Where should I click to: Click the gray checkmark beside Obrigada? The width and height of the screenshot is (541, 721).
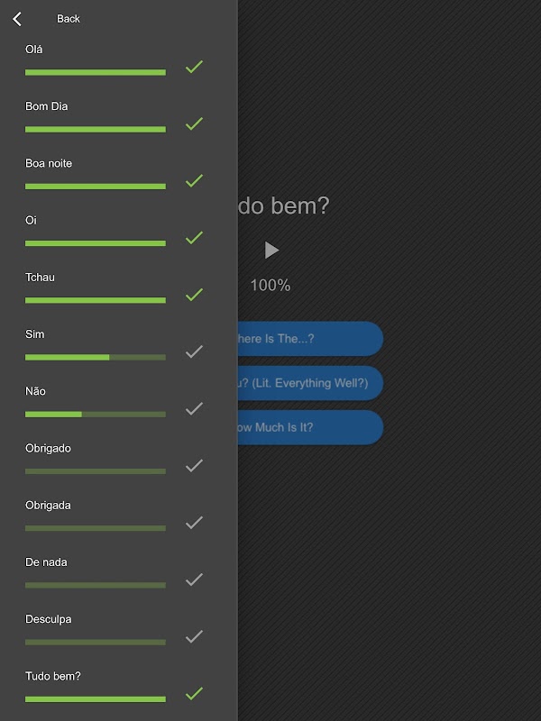click(194, 523)
